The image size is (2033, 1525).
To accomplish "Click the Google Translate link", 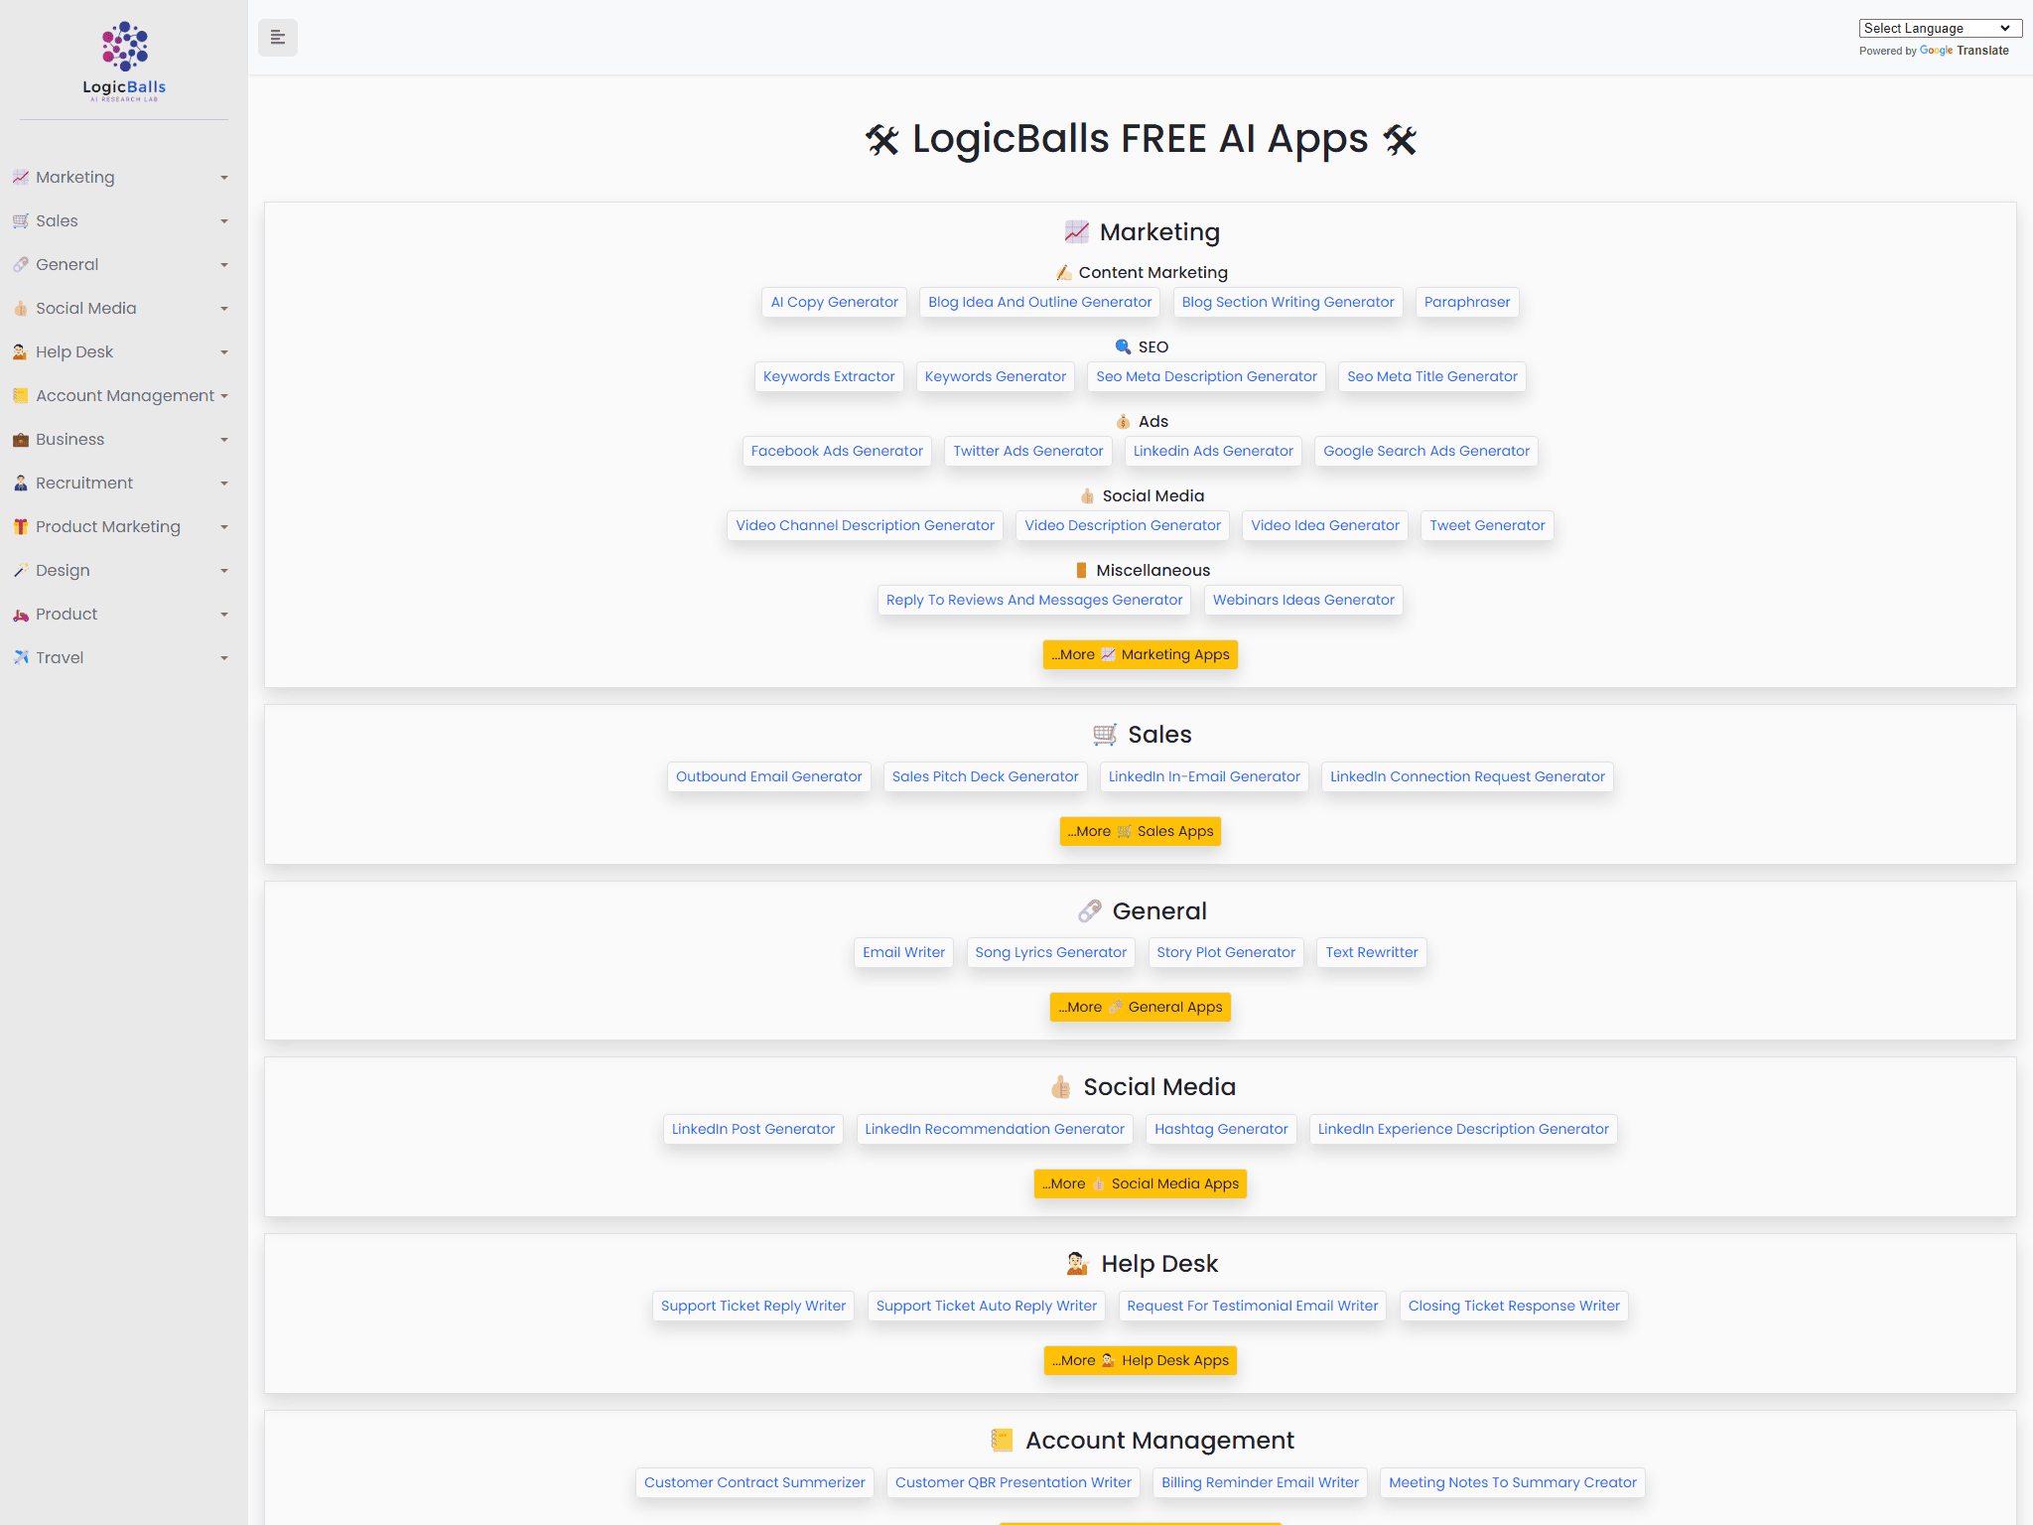I will 1964,51.
